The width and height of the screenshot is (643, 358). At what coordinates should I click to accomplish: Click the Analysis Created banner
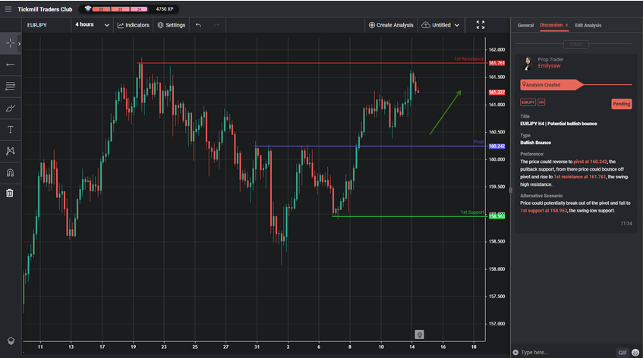[x=552, y=85]
